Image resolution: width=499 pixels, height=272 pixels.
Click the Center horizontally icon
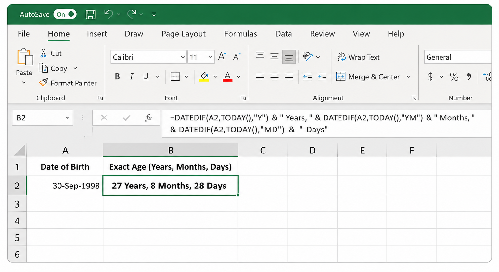pyautogui.click(x=275, y=76)
